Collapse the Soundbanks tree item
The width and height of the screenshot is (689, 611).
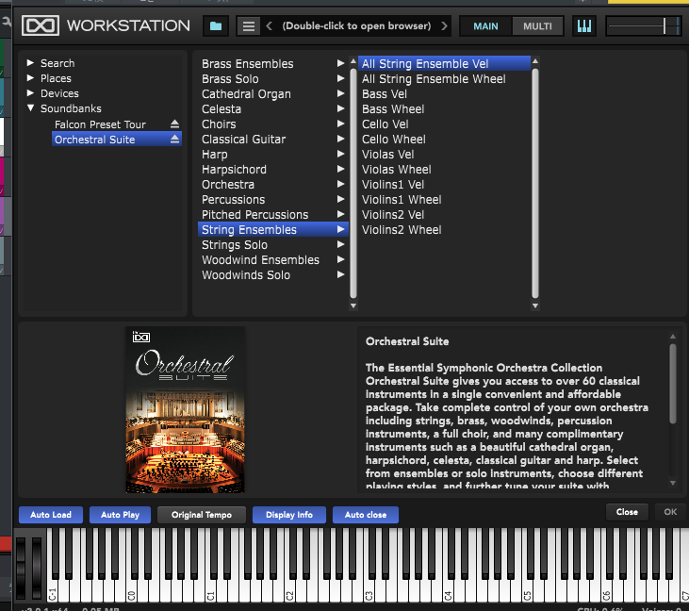[30, 107]
